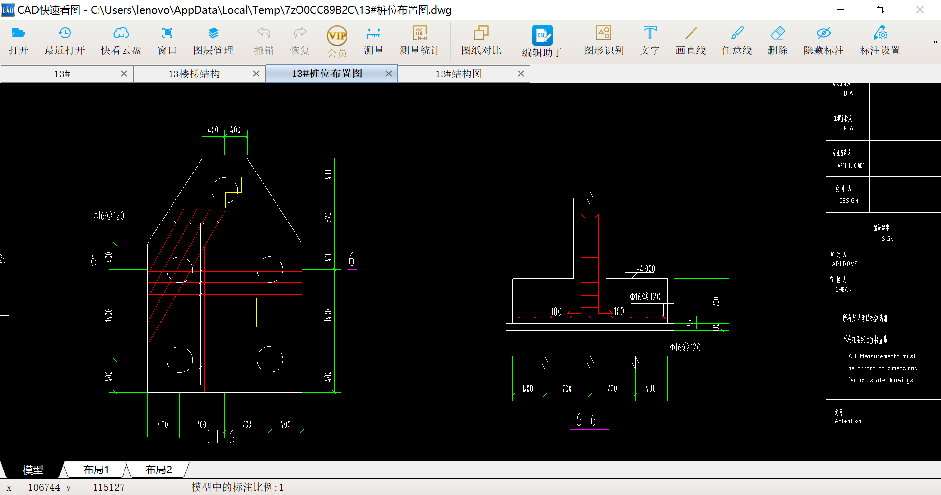Select the 13#桩位布置图 tab
The height and width of the screenshot is (495, 941).
327,74
